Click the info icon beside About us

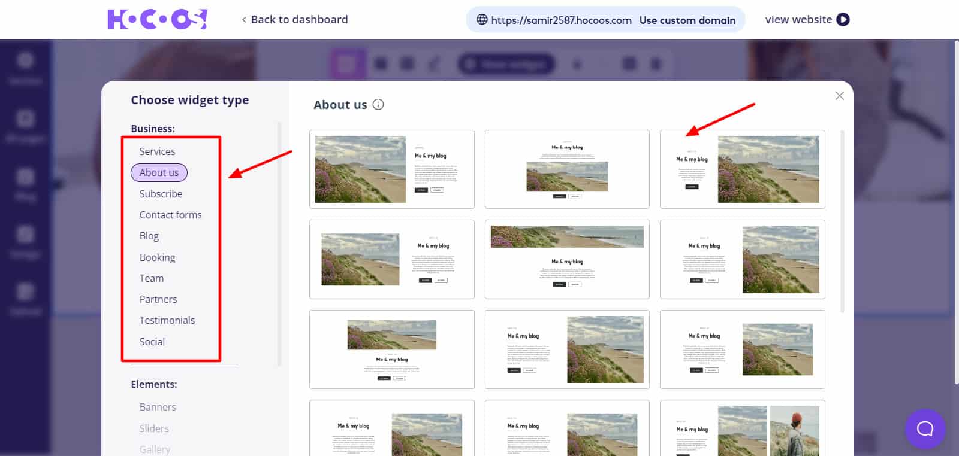coord(378,104)
